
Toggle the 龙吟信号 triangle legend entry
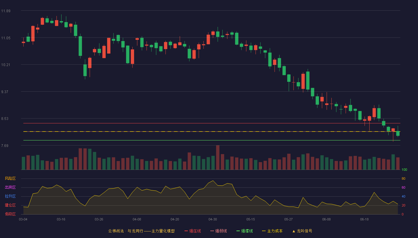coord(302,231)
